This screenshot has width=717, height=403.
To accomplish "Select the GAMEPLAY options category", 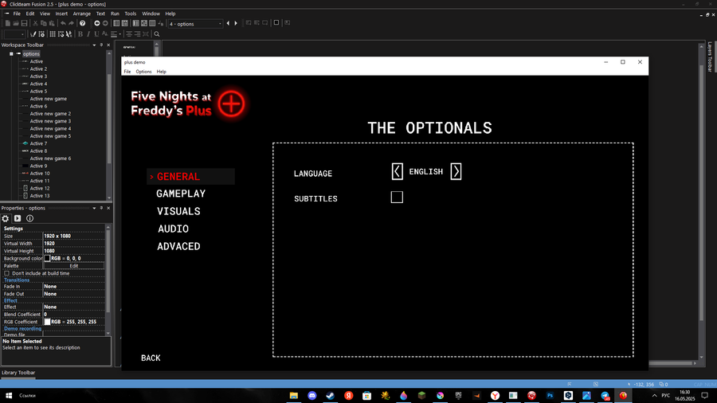I will click(x=181, y=194).
